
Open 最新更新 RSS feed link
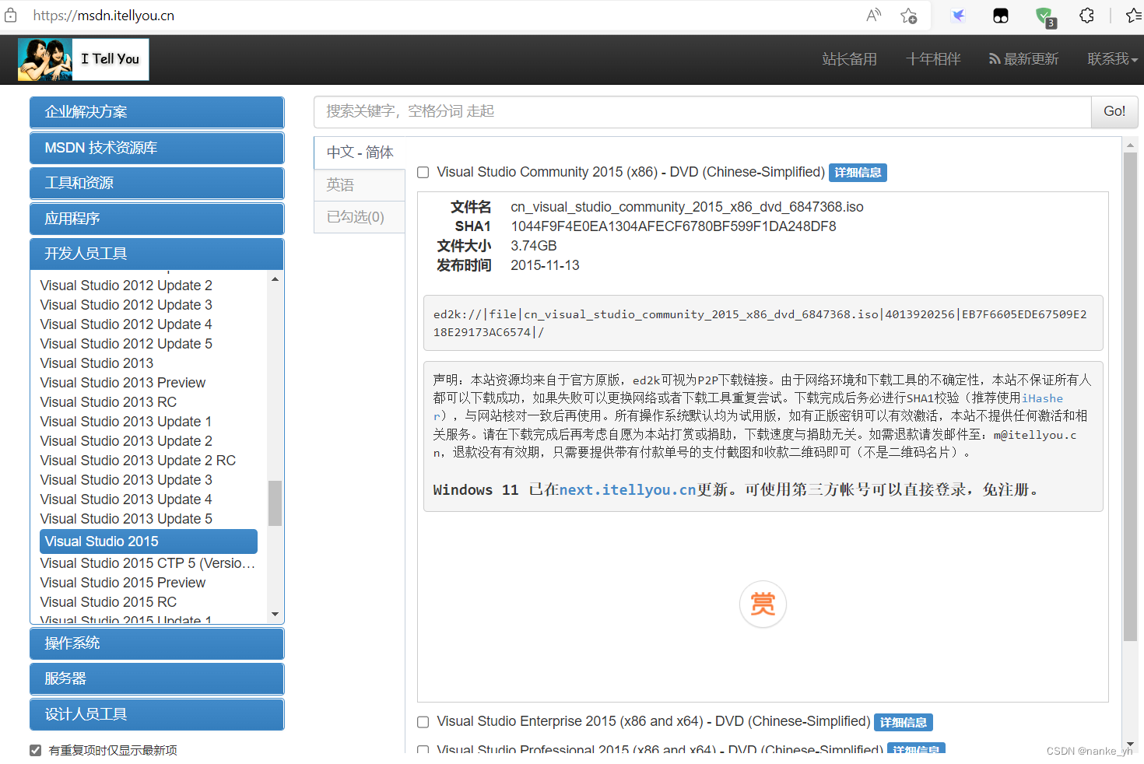1024,59
